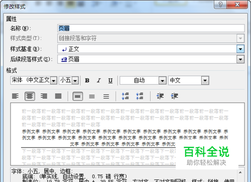Expand 后续段落样式 dropdown arrow

tap(240, 59)
